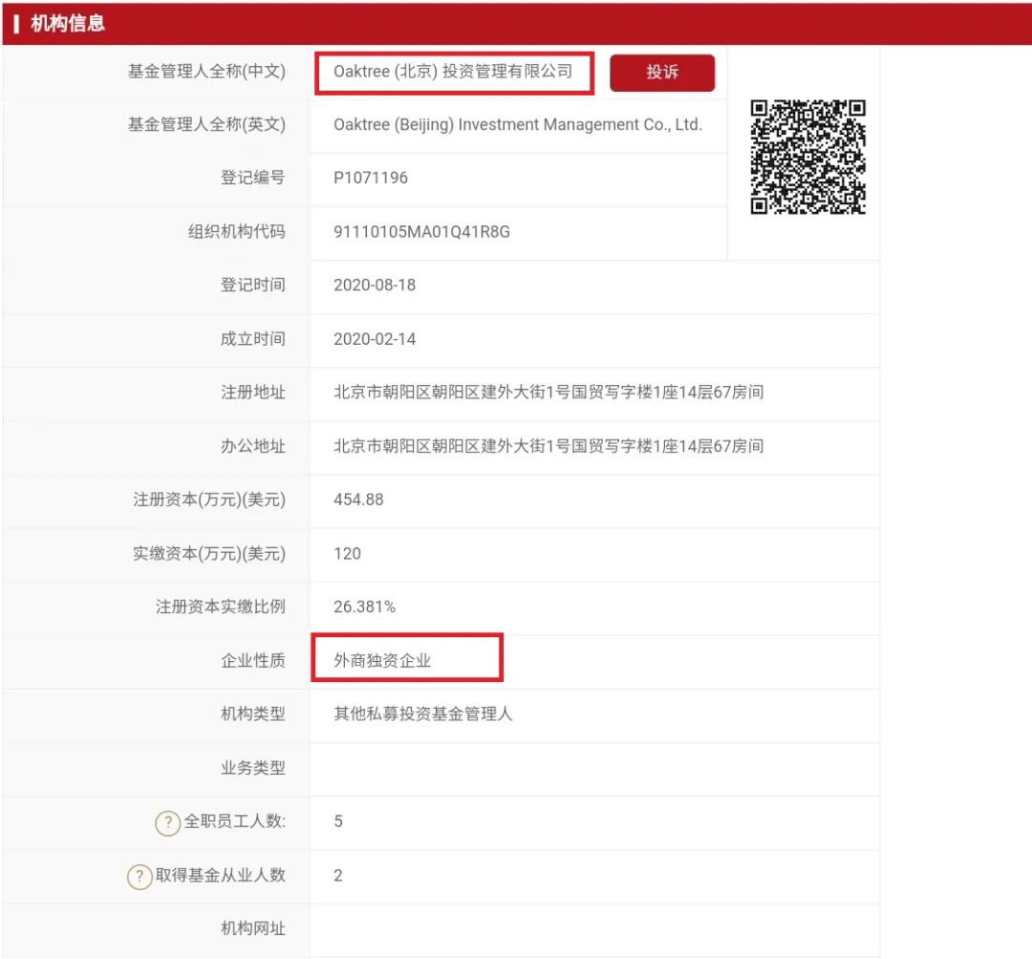The image size is (1032, 959).
Task: Click the help icon beside 全职员工人数
Action: point(168,822)
